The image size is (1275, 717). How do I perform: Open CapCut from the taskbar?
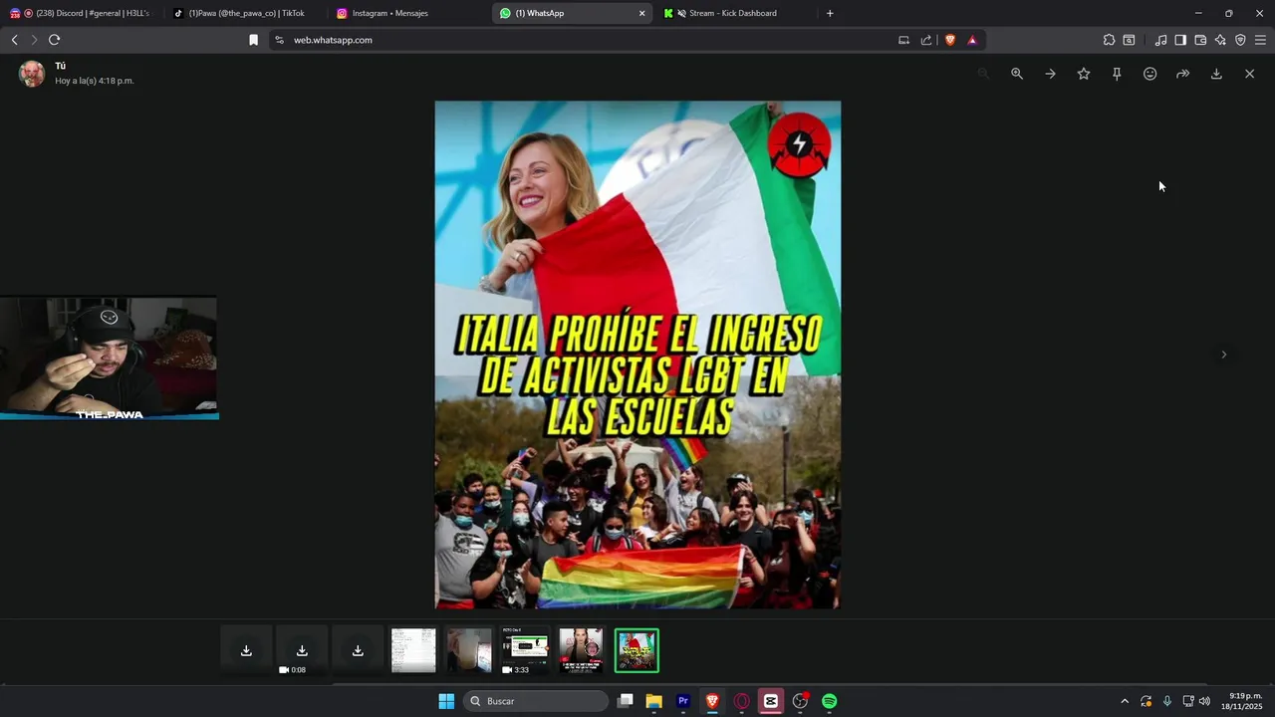770,701
